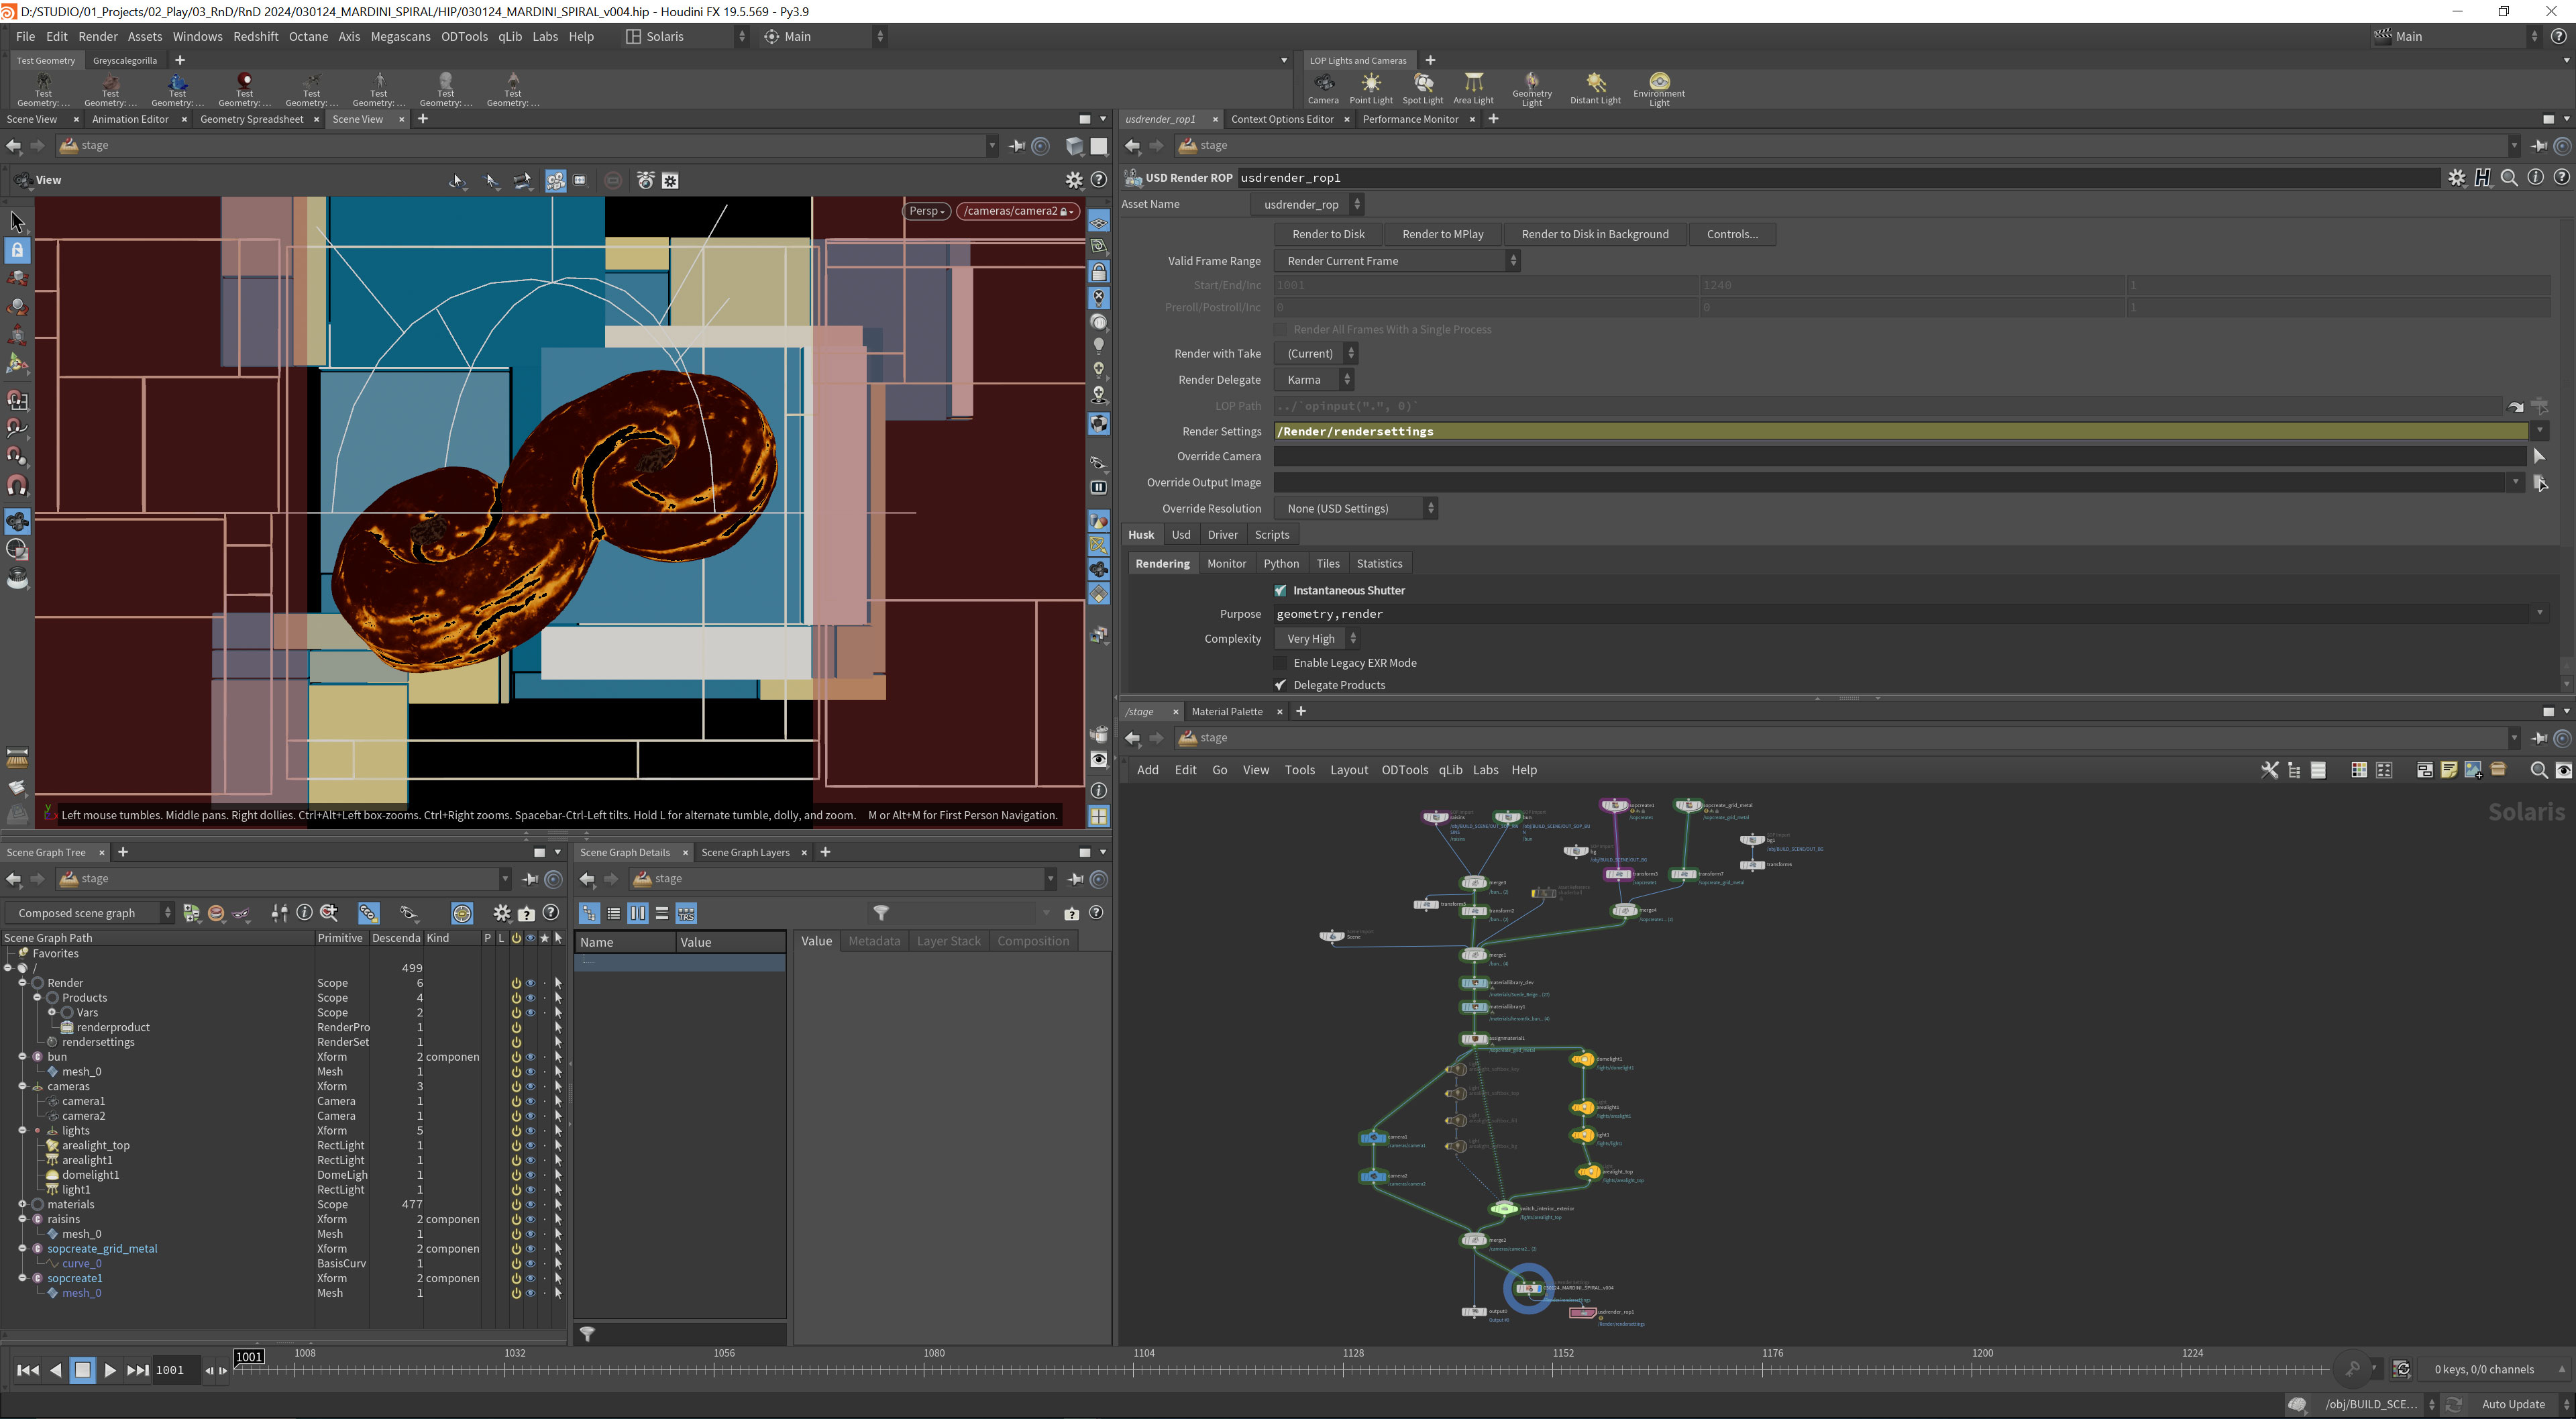This screenshot has height=1419, width=2576.
Task: Open the Render with Take dropdown
Action: click(x=1316, y=354)
